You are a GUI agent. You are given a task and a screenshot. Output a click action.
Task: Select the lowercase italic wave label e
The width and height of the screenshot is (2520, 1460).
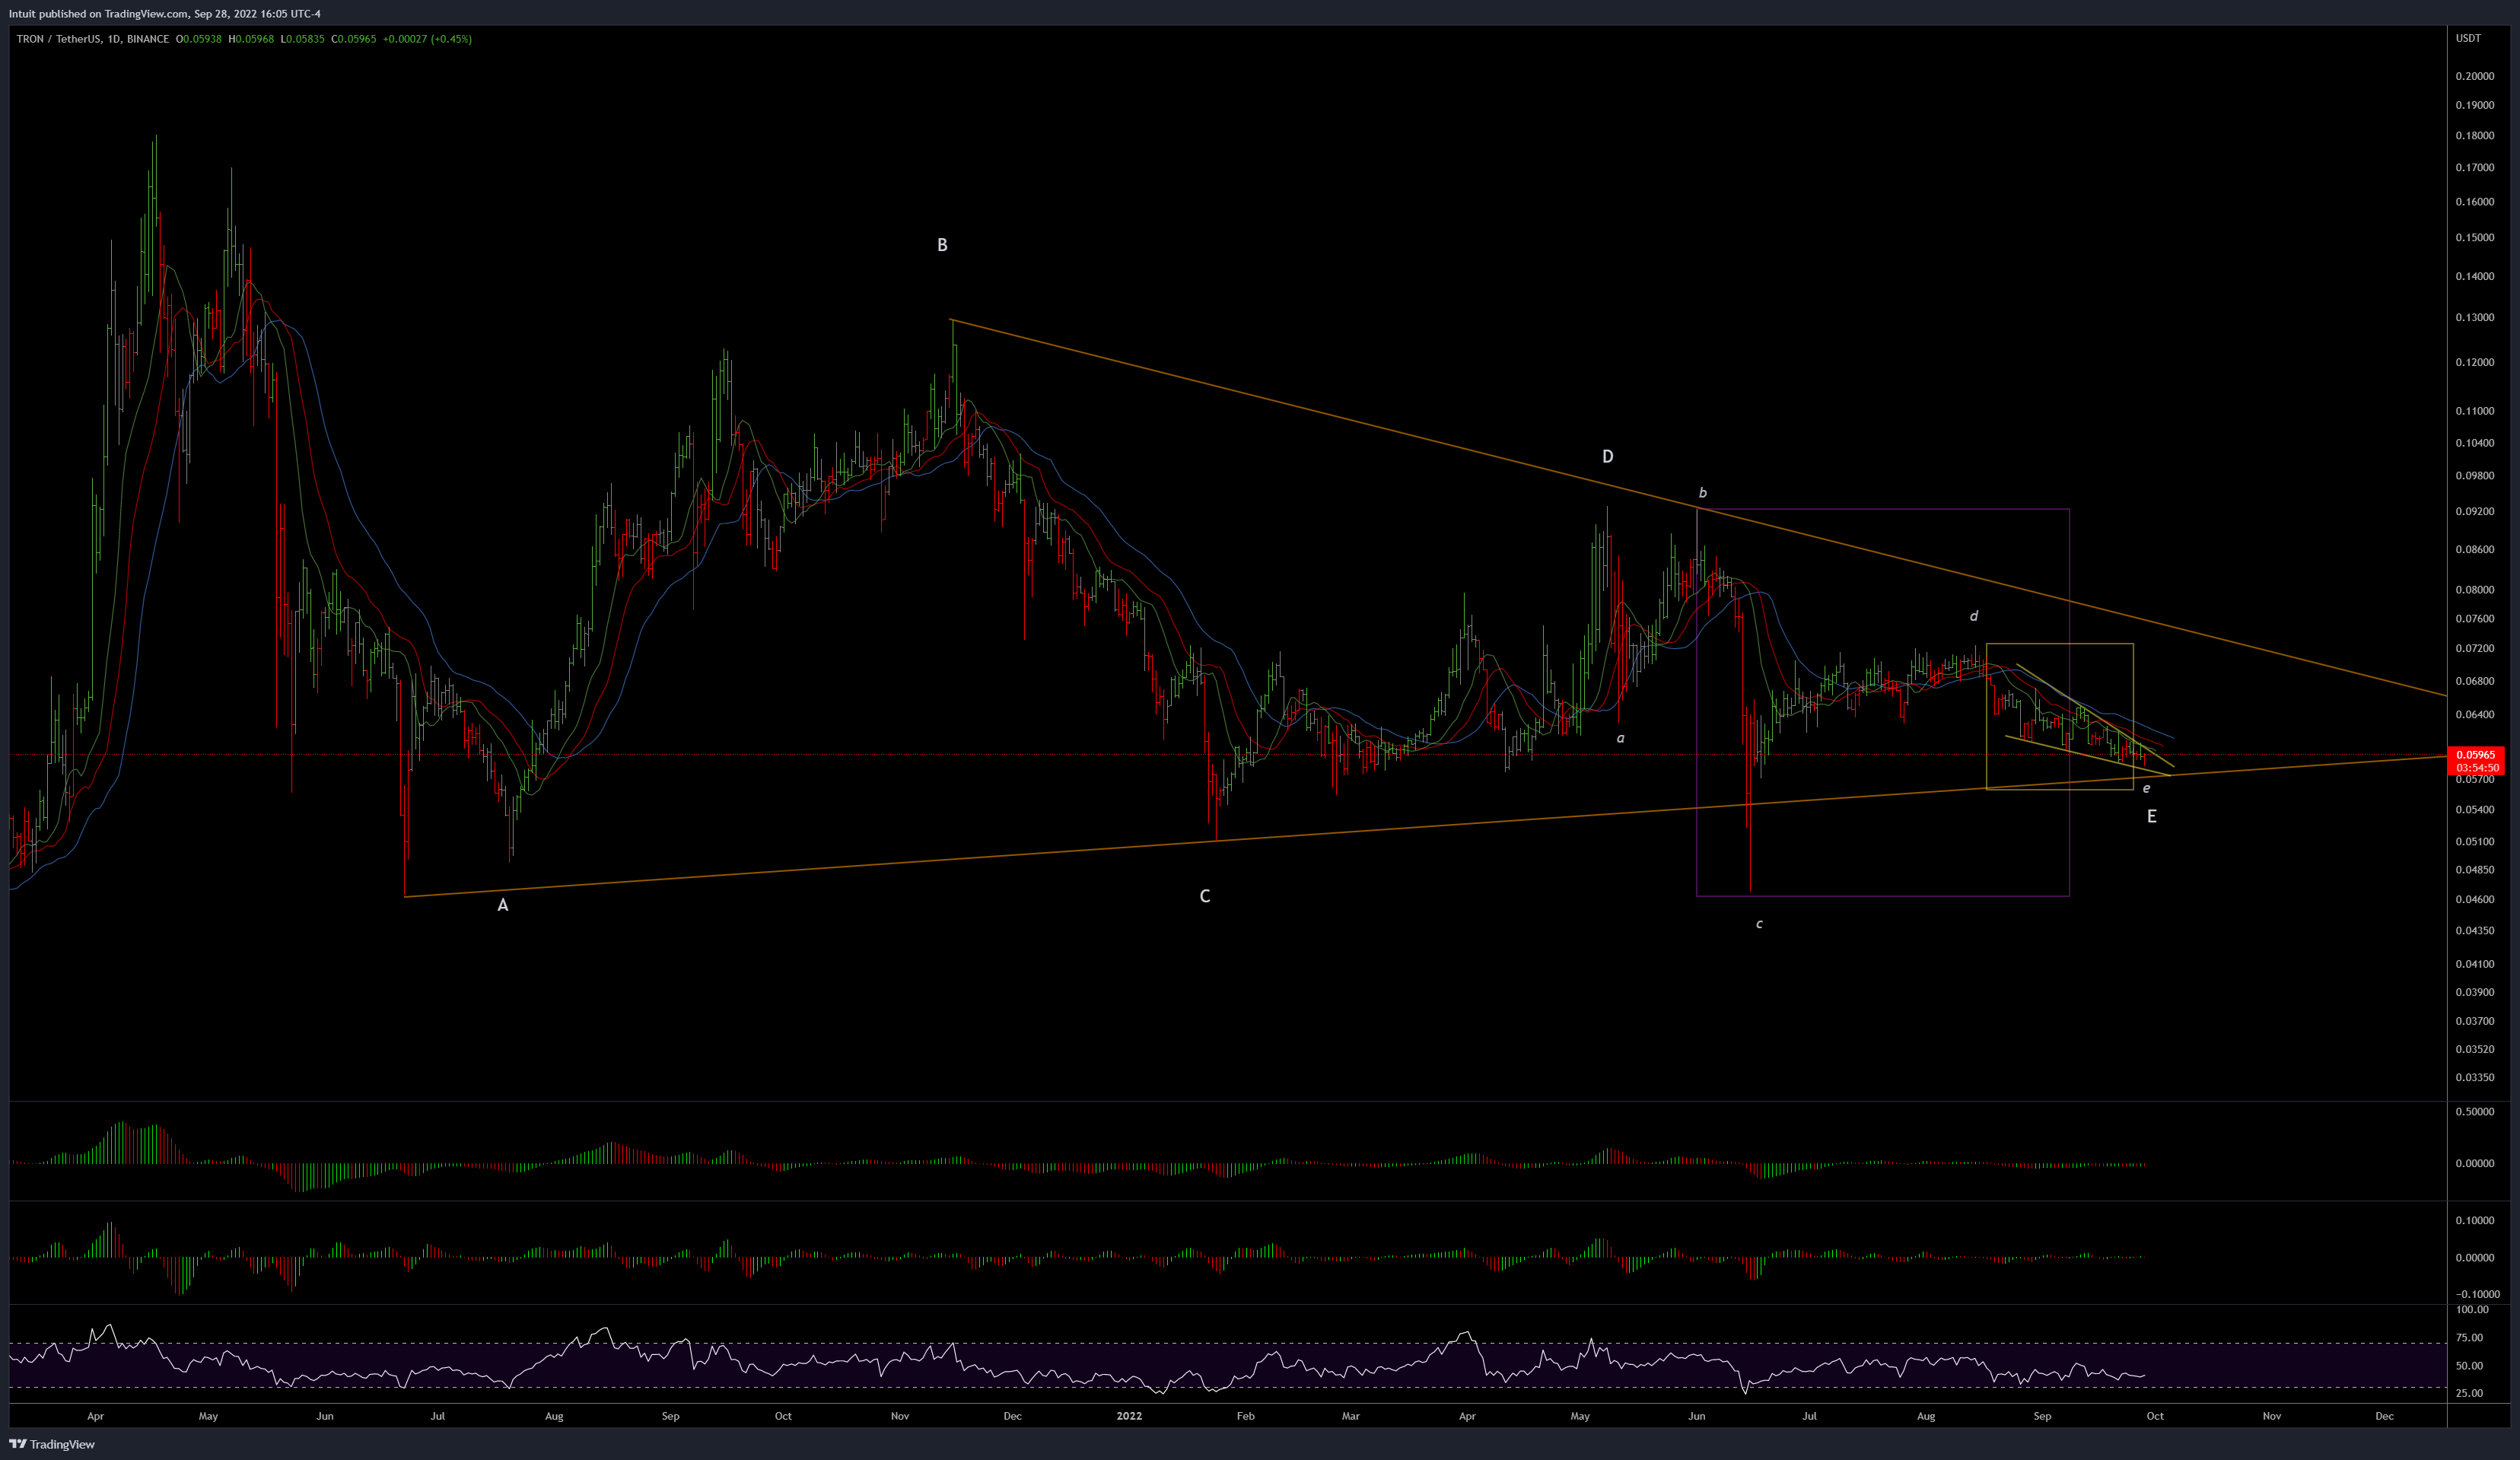(x=2146, y=788)
